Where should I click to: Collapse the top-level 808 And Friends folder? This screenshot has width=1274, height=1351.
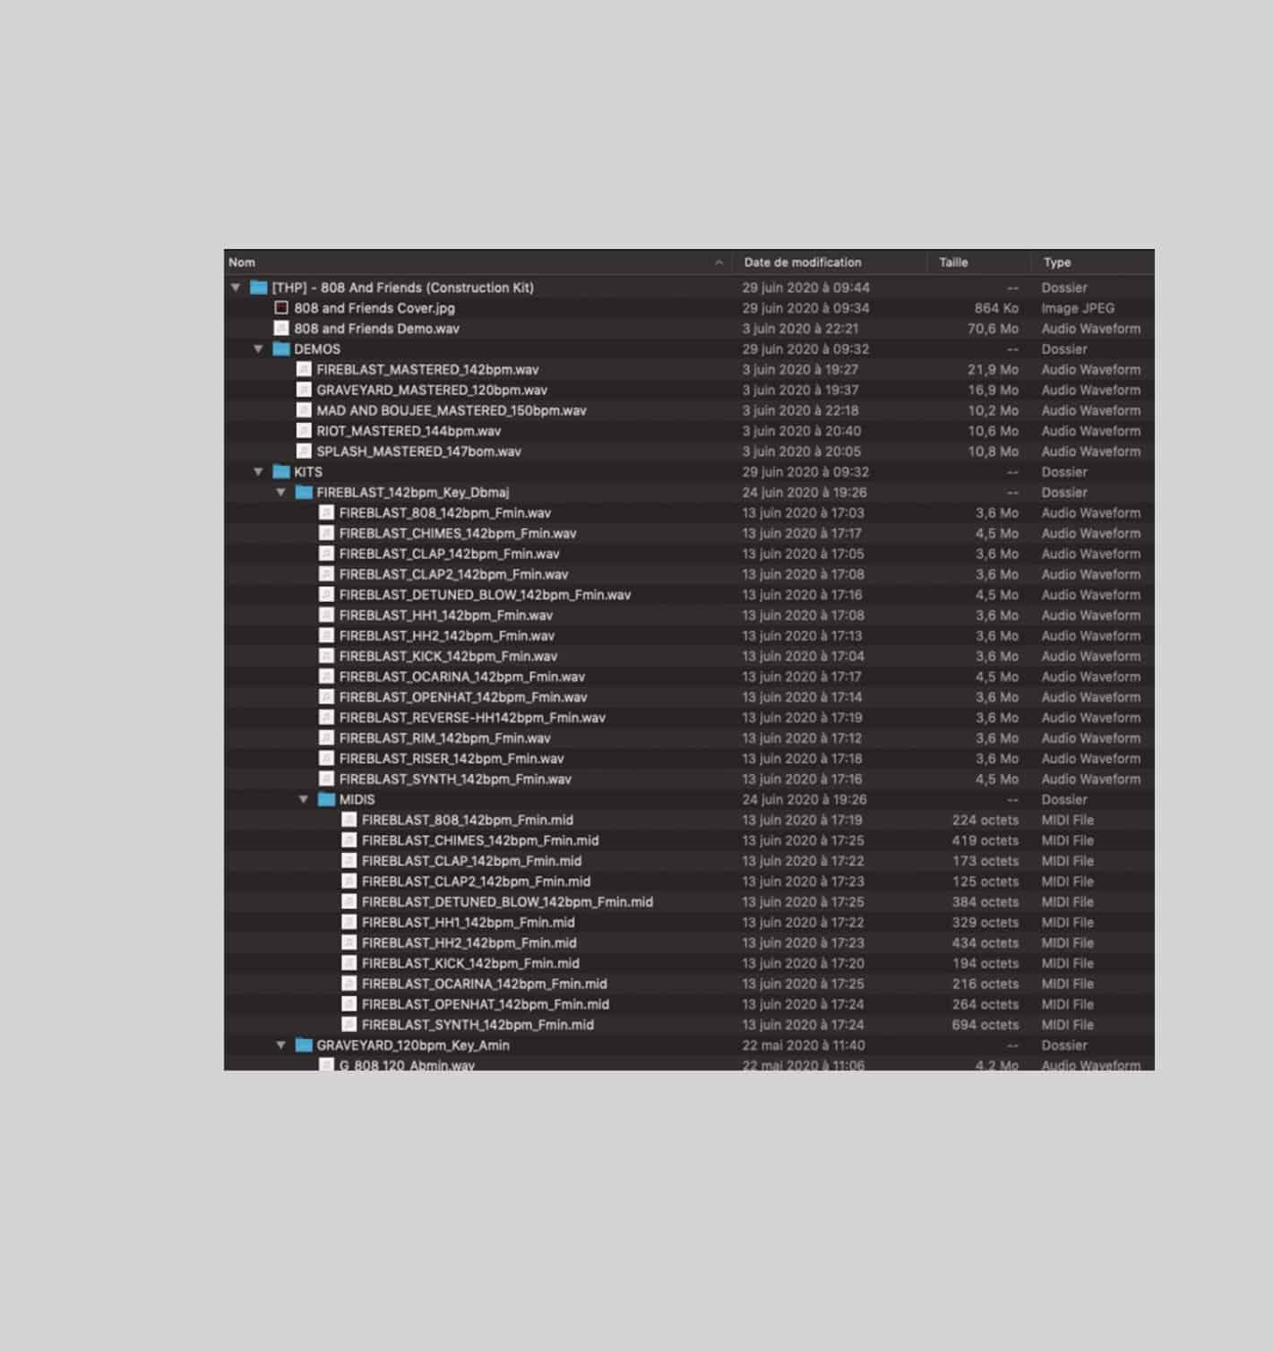[236, 288]
